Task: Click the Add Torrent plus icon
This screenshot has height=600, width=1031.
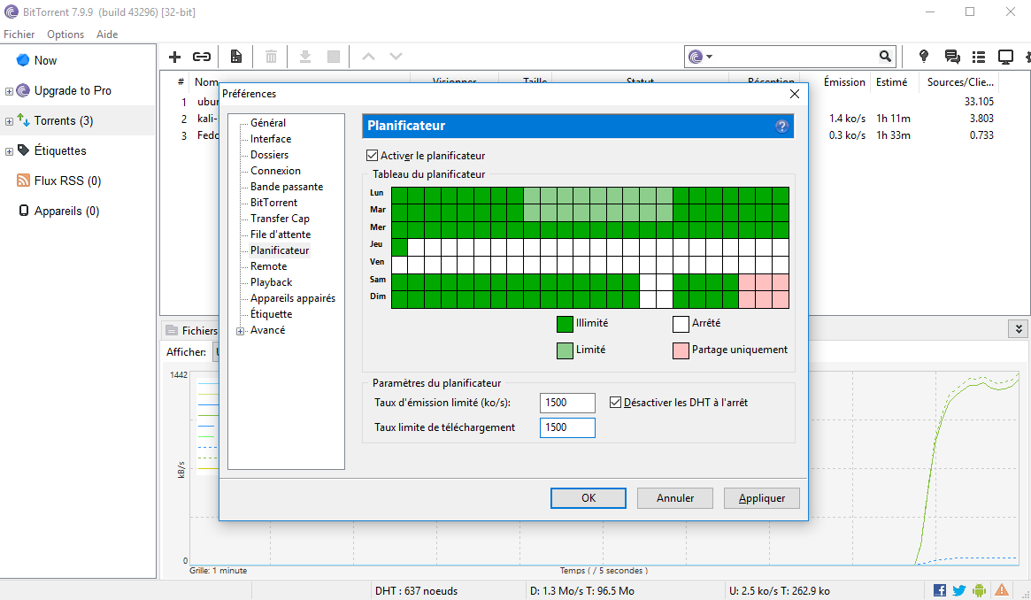Action: coord(175,57)
